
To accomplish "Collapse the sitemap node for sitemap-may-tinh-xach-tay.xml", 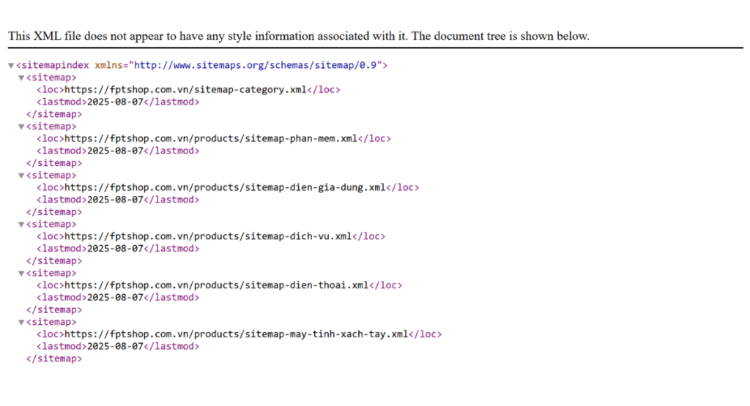I will tap(21, 322).
